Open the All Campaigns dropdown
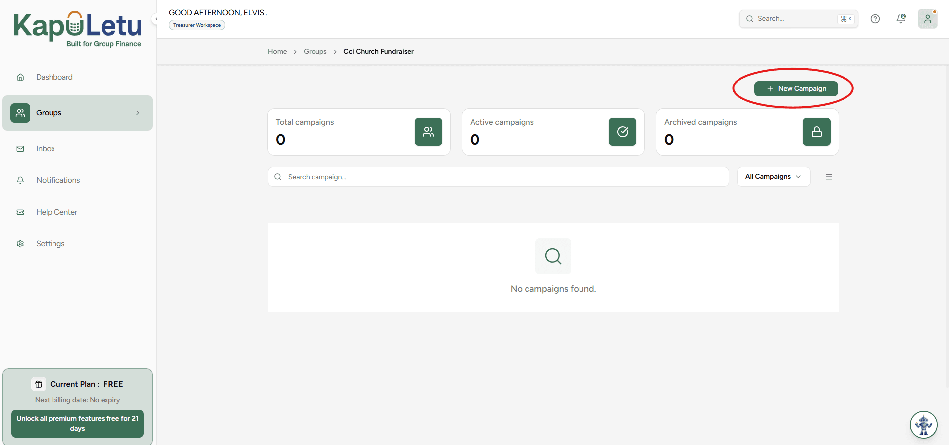This screenshot has height=445, width=949. click(x=774, y=177)
